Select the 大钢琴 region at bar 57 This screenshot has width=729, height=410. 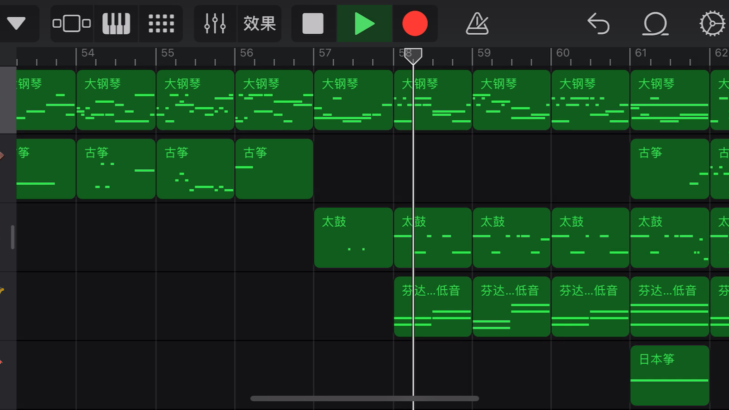[354, 100]
